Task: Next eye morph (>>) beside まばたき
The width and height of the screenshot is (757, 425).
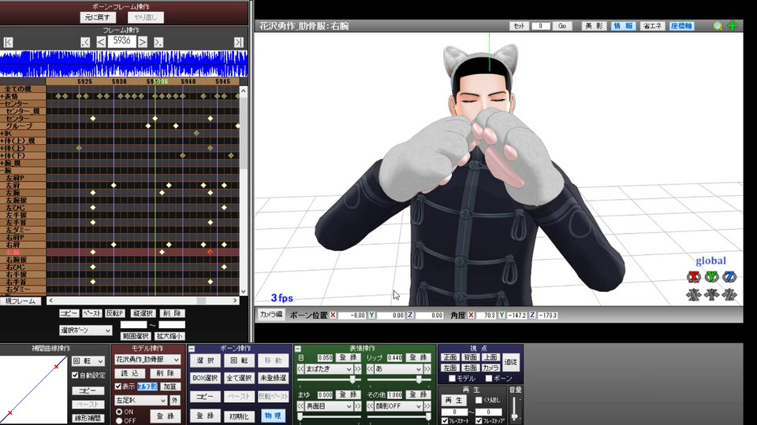Action: pos(358,369)
